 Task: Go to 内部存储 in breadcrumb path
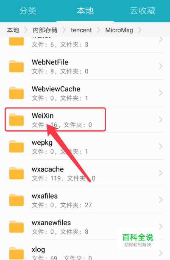(x=45, y=30)
